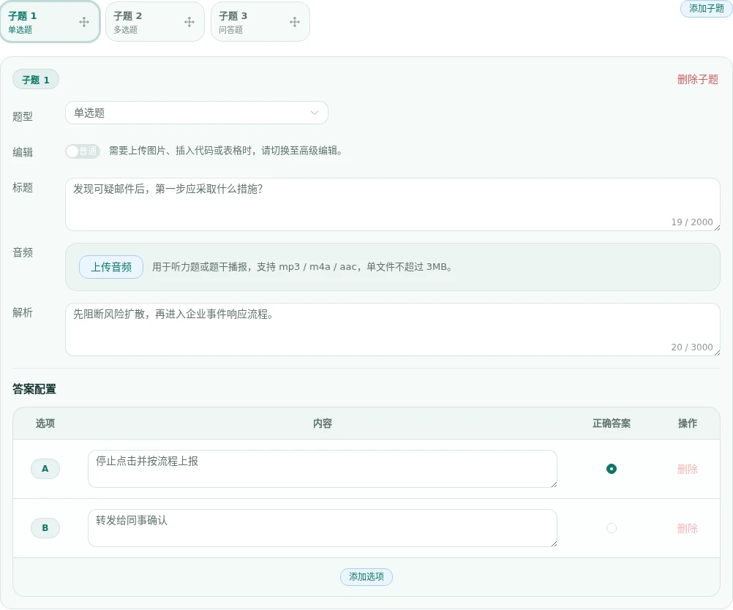Click the 选项 column header
733x610 pixels.
(45, 423)
